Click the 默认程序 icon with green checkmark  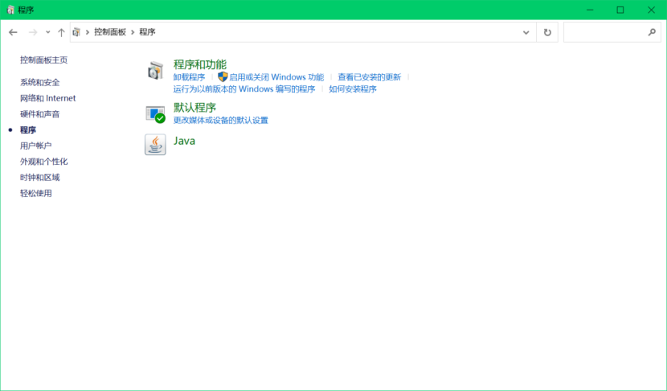(155, 114)
